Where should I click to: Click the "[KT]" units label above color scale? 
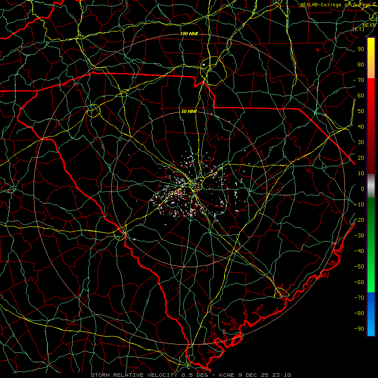pos(359,29)
